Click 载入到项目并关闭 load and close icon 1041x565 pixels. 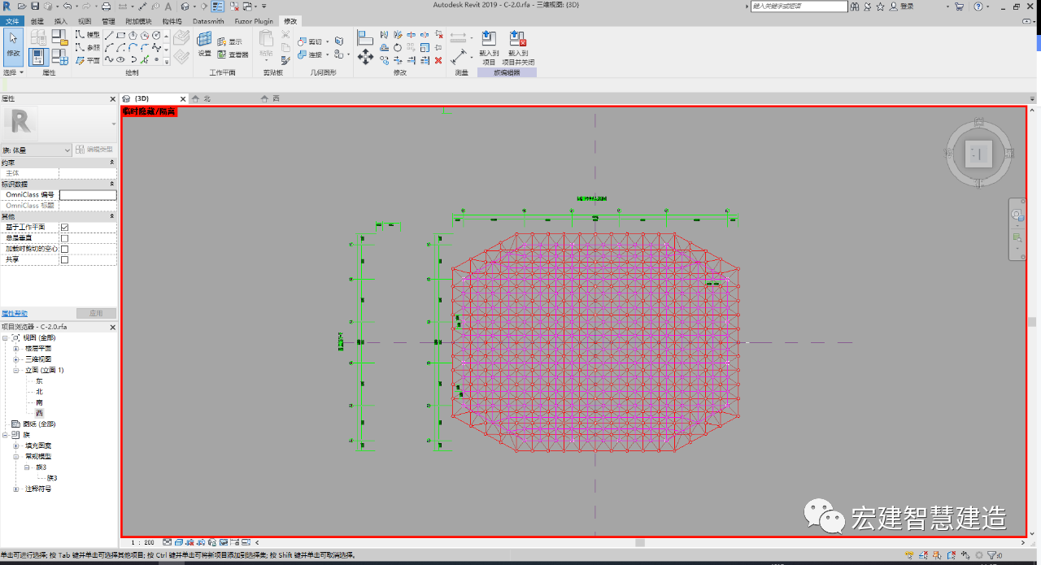(517, 48)
